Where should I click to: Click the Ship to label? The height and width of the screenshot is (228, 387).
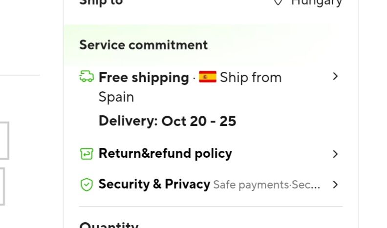(101, 2)
